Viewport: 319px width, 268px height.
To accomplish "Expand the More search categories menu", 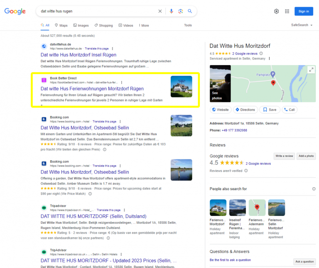I will pos(144,25).
